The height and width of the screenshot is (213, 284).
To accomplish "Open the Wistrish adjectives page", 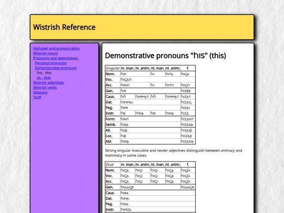I will 48,83.
